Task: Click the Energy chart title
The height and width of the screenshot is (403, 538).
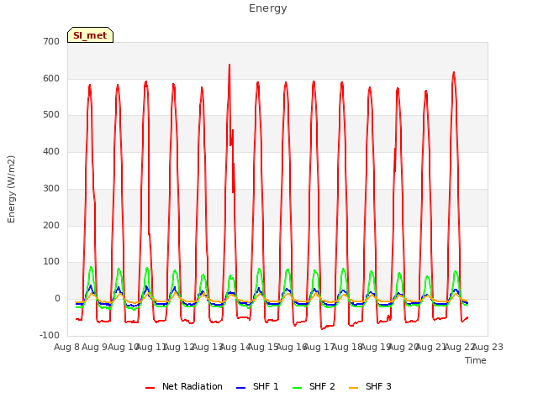Action: pyautogui.click(x=268, y=8)
